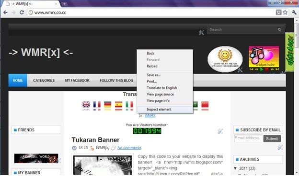
Task: Open the Chat with me on Yahoo Messenger badge
Action: click(225, 59)
